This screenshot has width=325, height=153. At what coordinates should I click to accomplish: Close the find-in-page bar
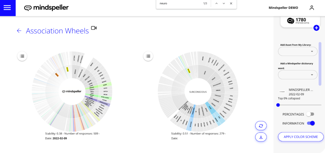point(231,4)
